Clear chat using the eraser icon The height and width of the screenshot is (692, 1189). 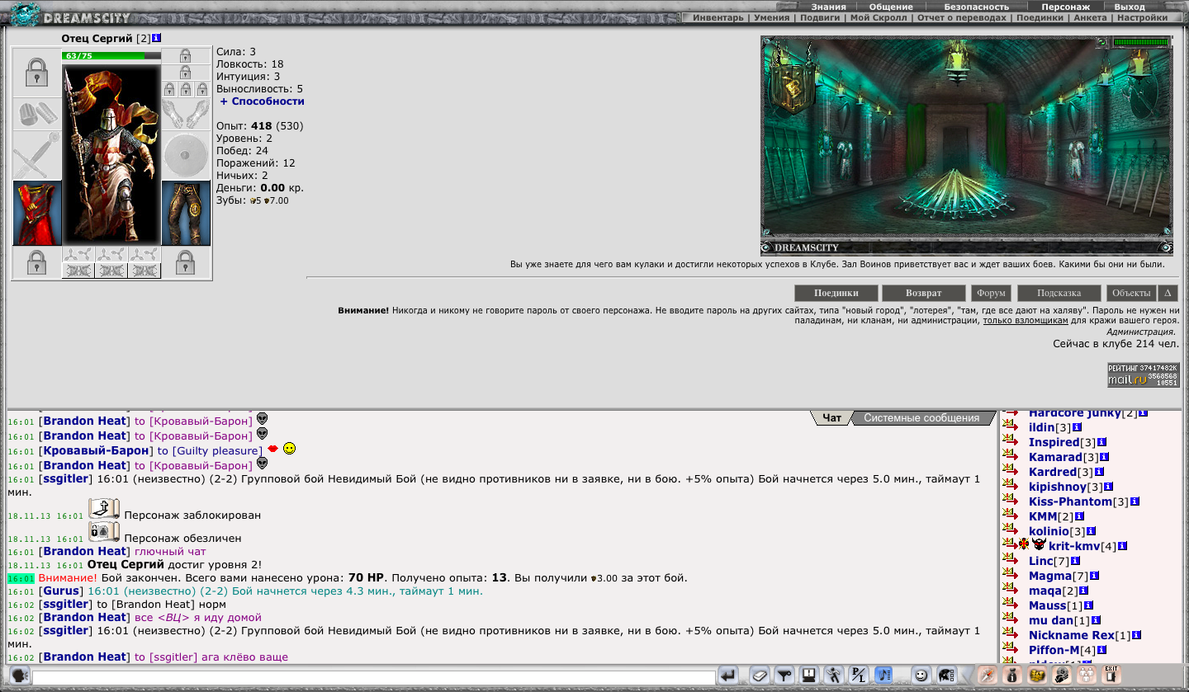click(760, 676)
